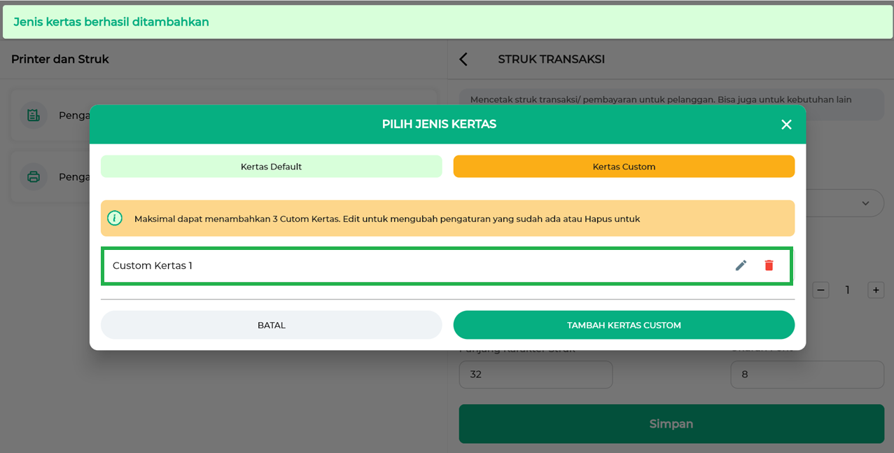Screen dimensions: 894x453
Task: Focus the font size field showing 8
Action: click(x=806, y=375)
